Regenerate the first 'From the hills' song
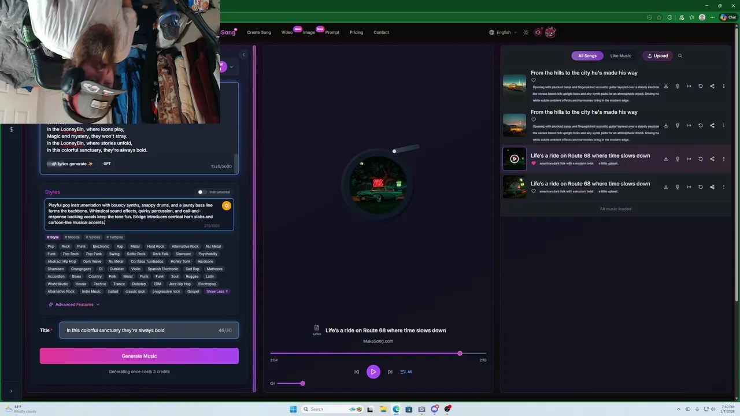This screenshot has width=740, height=416. (x=700, y=86)
